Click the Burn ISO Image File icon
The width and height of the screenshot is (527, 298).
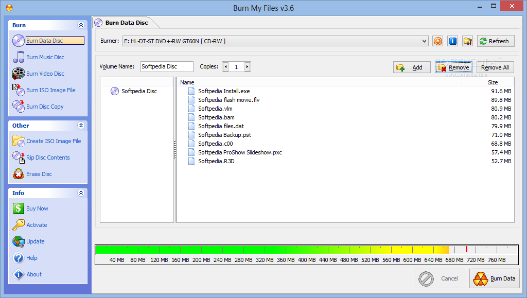(19, 90)
